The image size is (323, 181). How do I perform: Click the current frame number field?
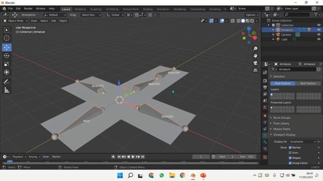click(201, 156)
